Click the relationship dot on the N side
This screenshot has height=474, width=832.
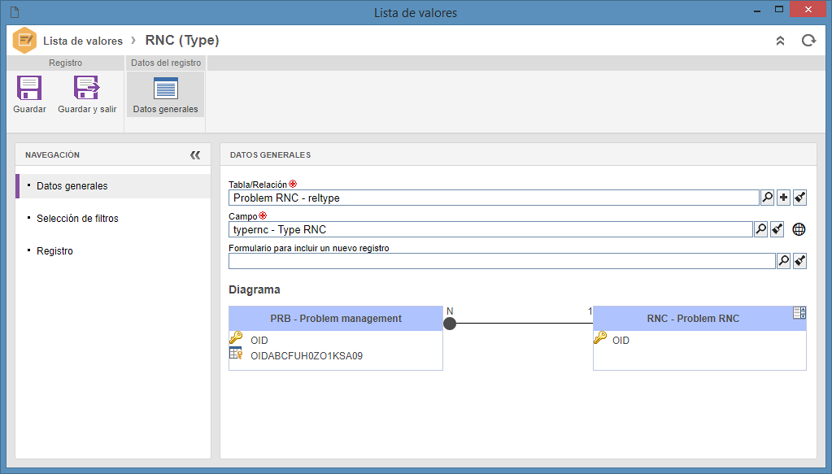pyautogui.click(x=450, y=324)
